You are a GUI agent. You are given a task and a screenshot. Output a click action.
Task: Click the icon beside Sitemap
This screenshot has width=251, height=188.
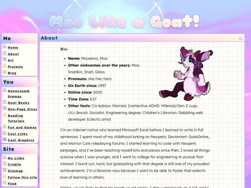[5, 170]
